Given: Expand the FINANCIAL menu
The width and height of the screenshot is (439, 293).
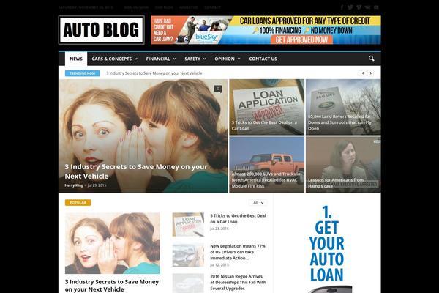Looking at the screenshot, I should point(161,59).
